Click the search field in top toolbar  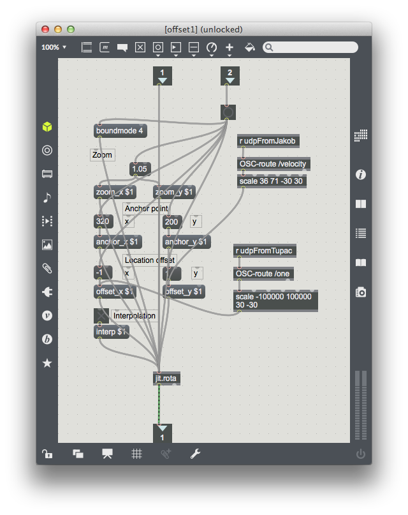pos(311,47)
